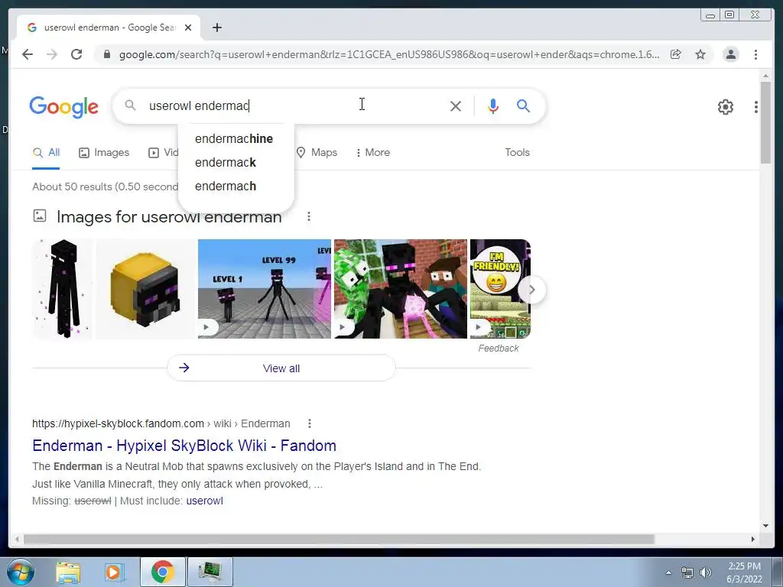Click Must include userowl link

tap(205, 501)
